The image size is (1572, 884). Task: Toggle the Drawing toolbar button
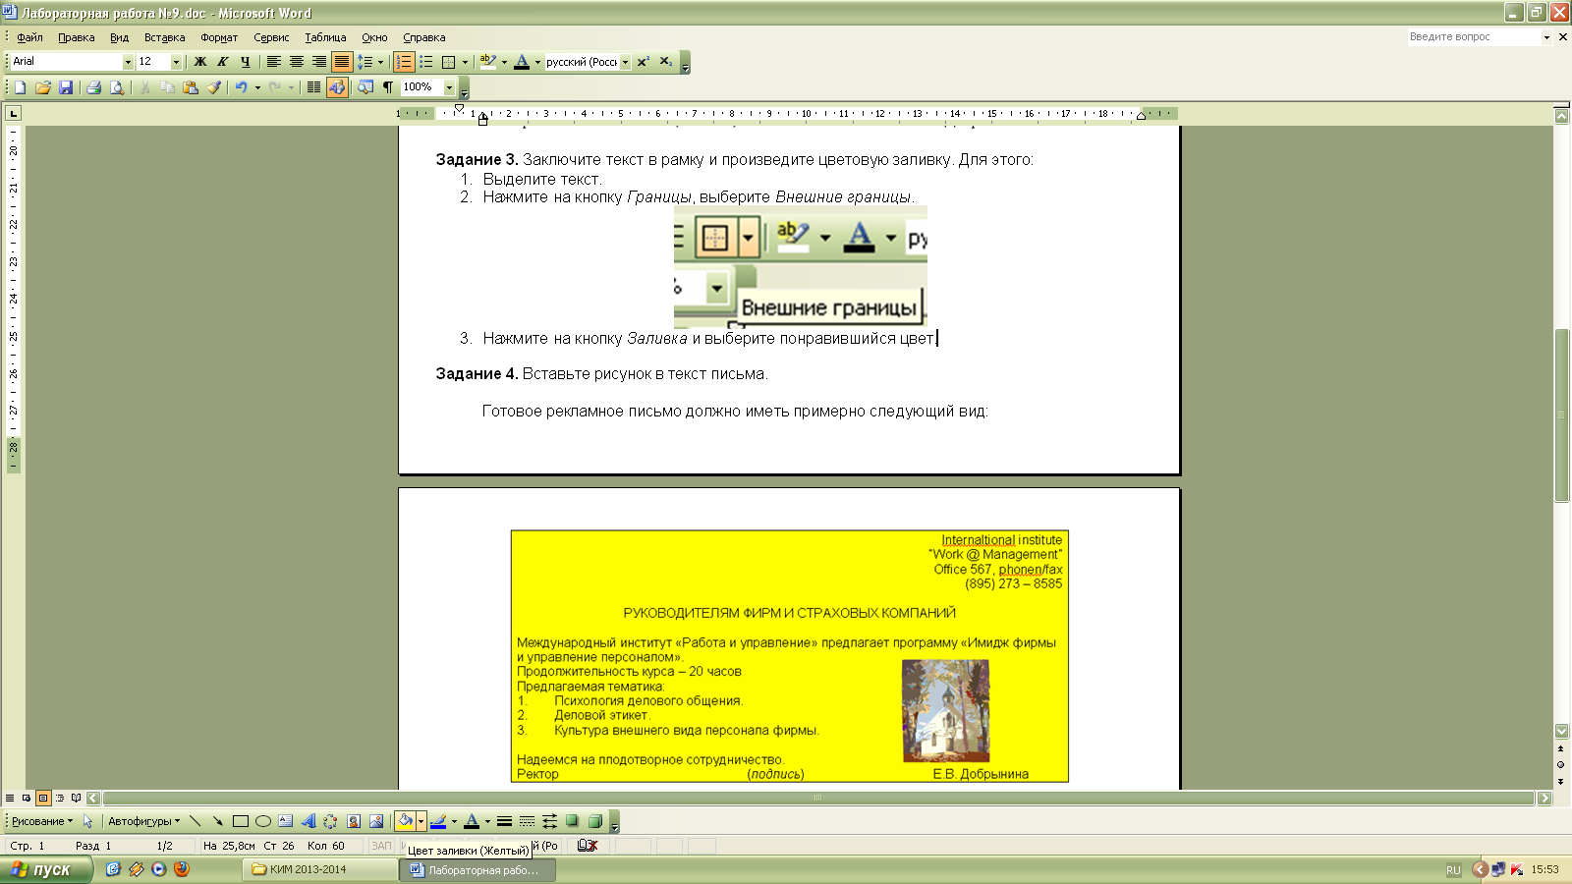pos(337,87)
